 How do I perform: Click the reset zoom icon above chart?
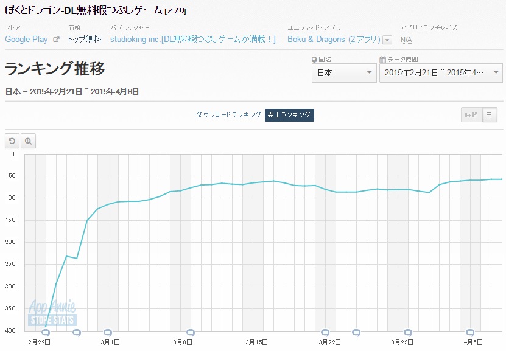[12, 141]
